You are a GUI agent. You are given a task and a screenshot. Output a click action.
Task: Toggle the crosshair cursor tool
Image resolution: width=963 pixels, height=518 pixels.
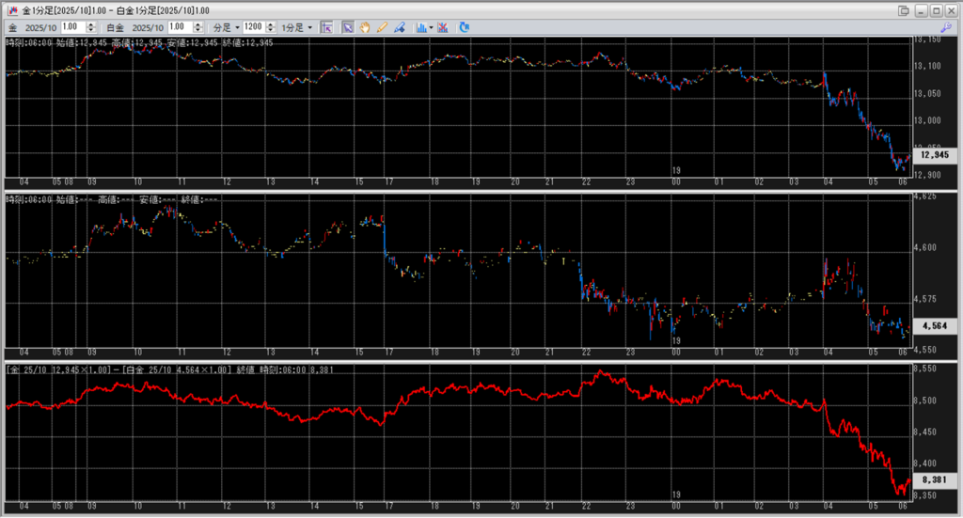326,27
